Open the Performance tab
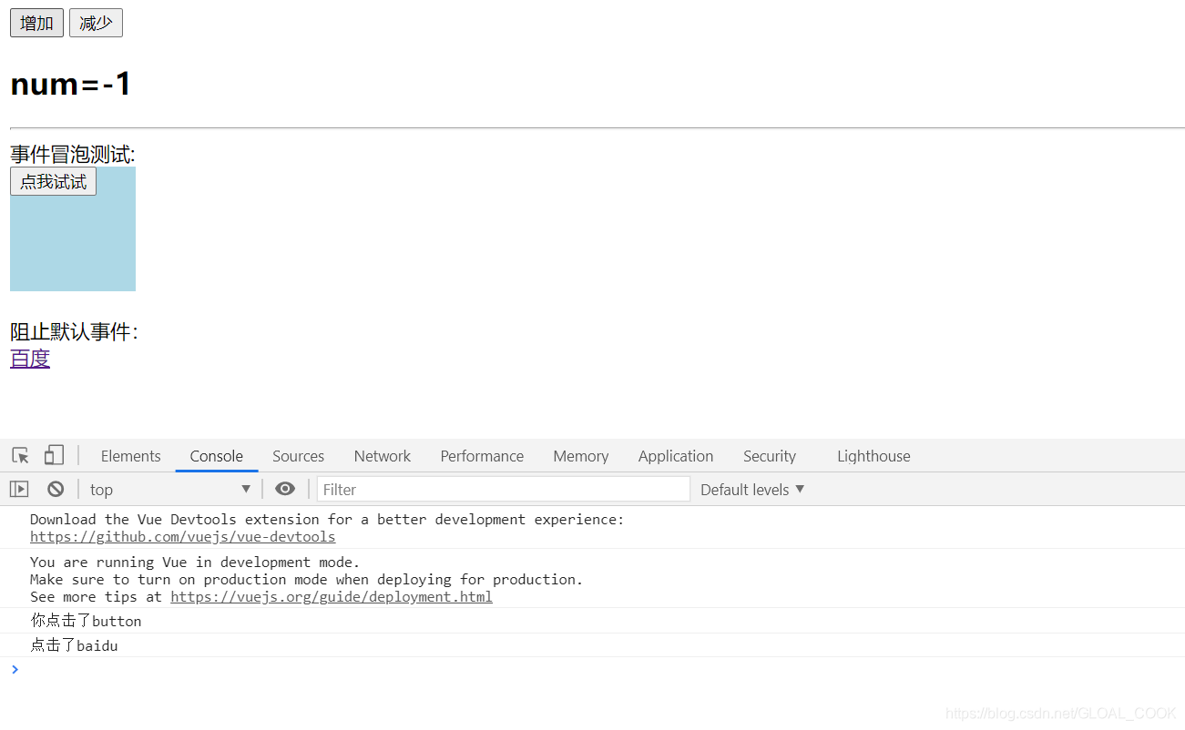 (482, 456)
